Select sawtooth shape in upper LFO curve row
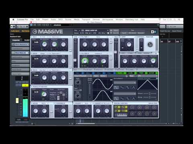Image resolution: width=193 pixels, height=144 pixels. [x=122, y=88]
